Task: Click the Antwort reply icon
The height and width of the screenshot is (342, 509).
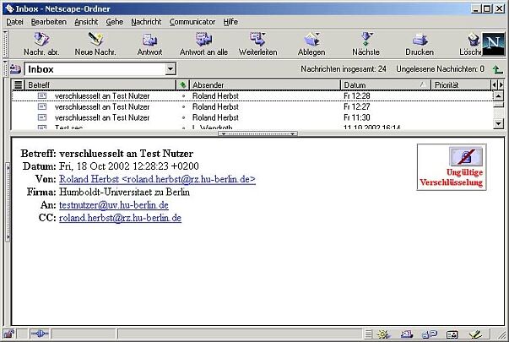Action: pyautogui.click(x=149, y=43)
